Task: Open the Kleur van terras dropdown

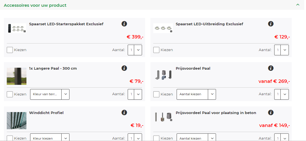Action: point(50,94)
